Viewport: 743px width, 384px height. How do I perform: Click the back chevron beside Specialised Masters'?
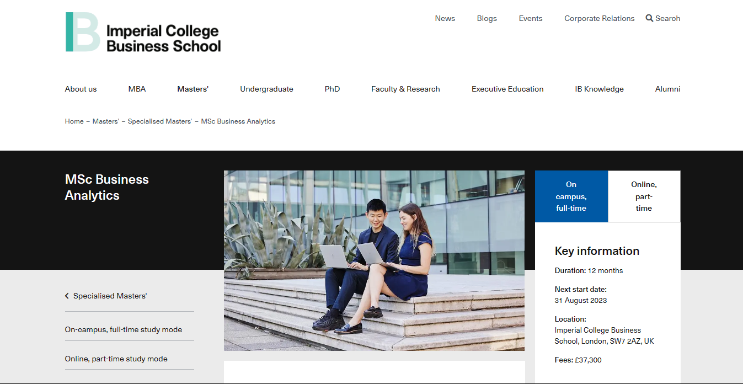tap(67, 296)
